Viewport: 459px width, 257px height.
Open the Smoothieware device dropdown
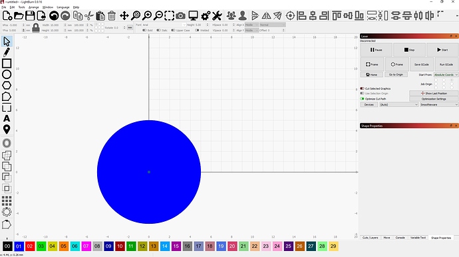tap(438, 104)
